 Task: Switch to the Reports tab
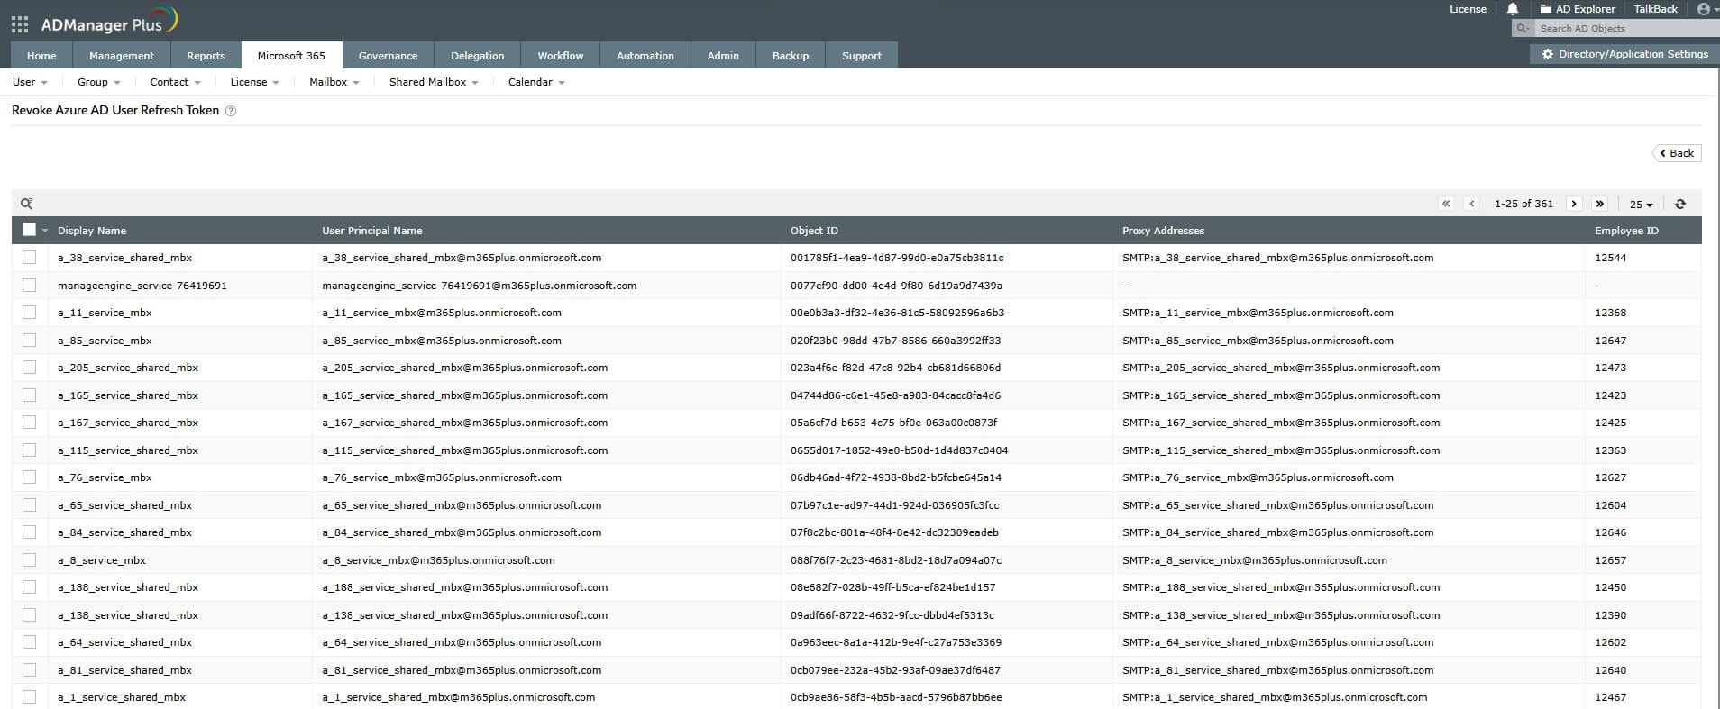coord(206,56)
